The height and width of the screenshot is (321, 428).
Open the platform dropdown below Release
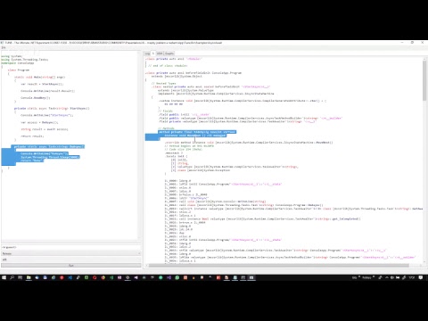click(x=71, y=259)
